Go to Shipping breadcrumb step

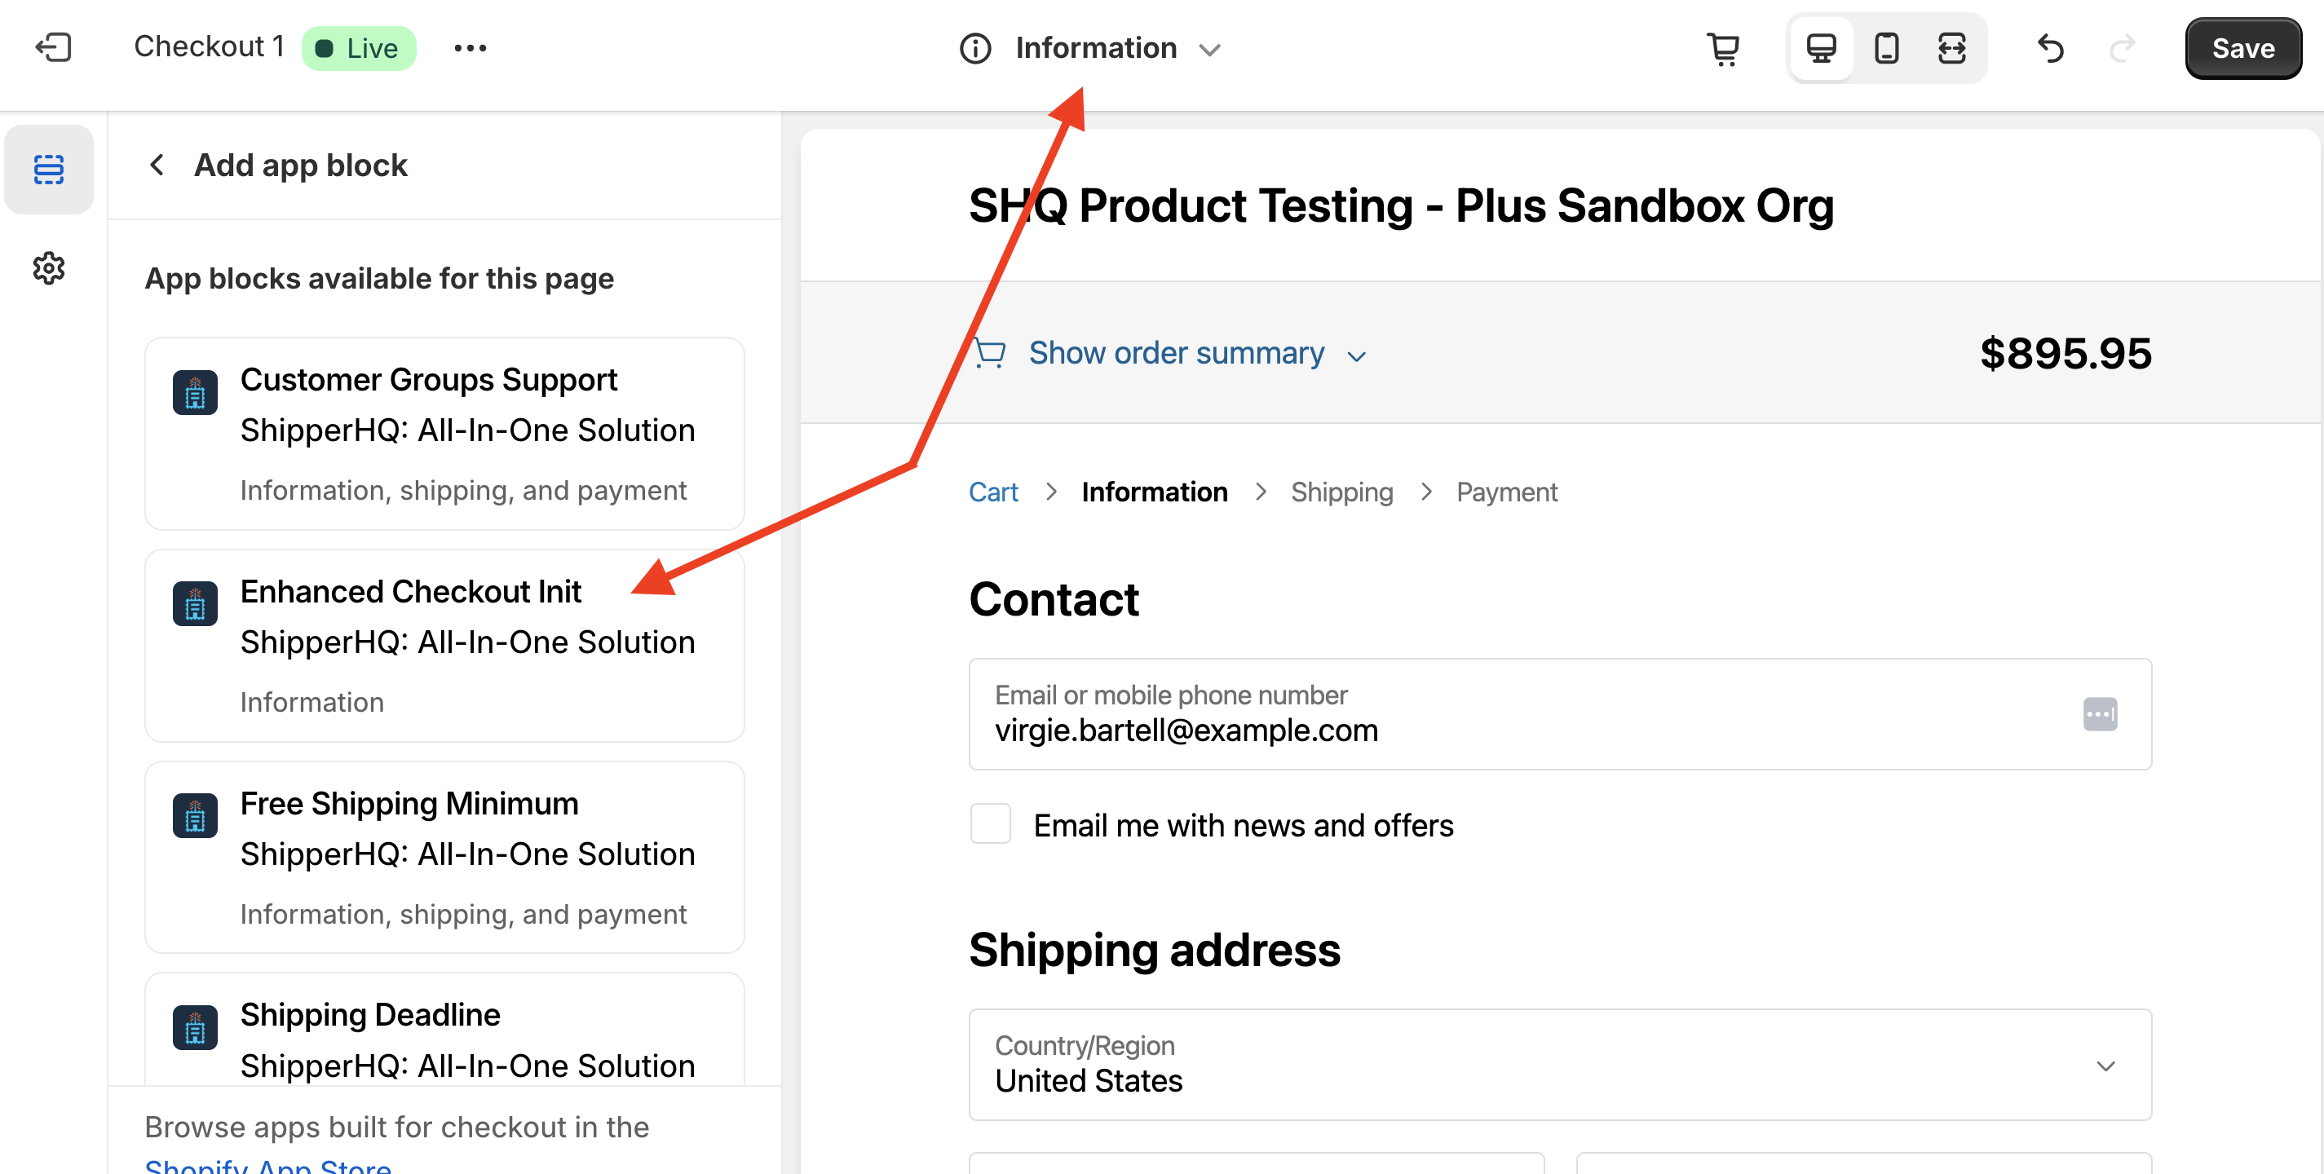(1341, 492)
